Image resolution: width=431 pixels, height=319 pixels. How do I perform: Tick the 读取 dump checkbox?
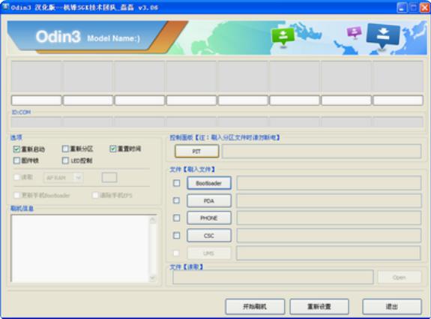(x=16, y=177)
